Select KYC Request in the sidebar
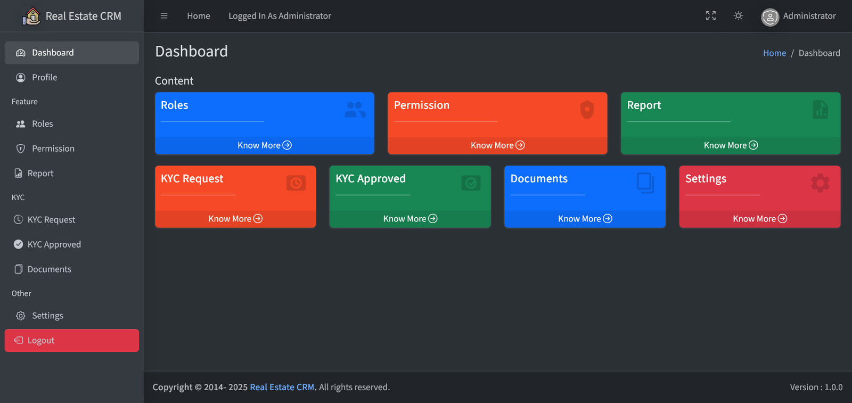The image size is (852, 403). (x=51, y=220)
